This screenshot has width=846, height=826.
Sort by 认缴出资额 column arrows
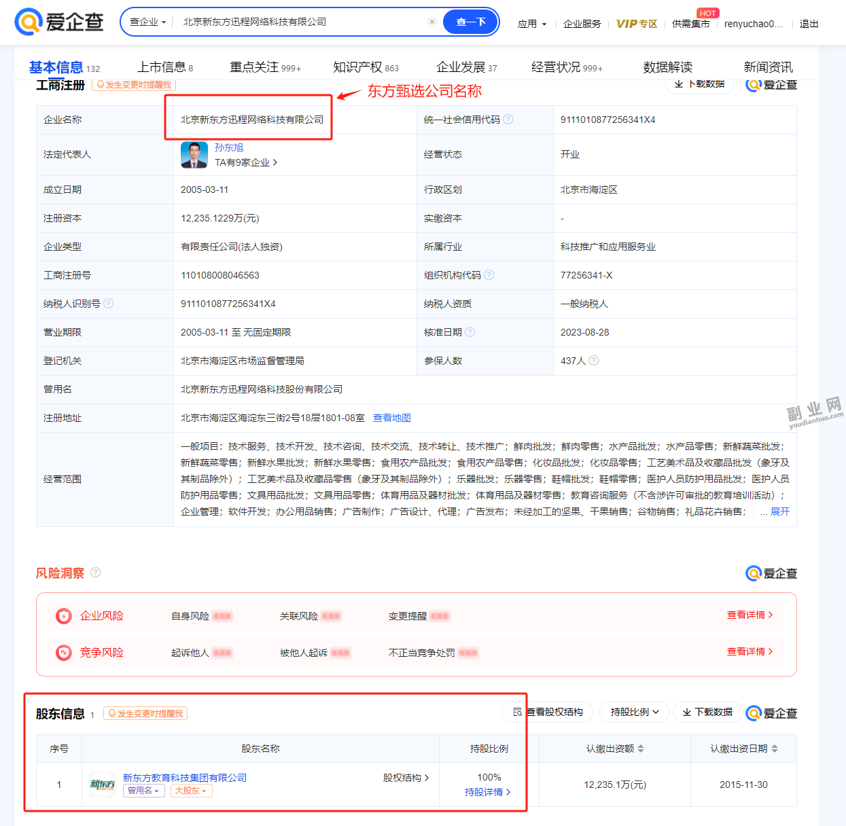[641, 749]
